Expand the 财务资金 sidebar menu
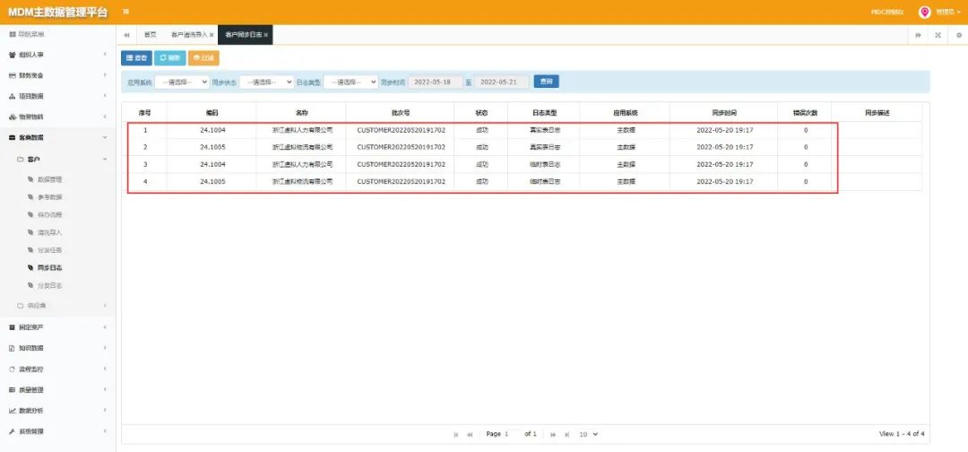The width and height of the screenshot is (968, 452). (58, 75)
